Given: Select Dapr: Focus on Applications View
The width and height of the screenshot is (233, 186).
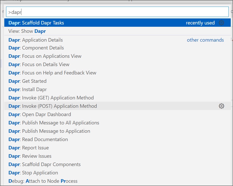Looking at the screenshot, I should point(45,56).
